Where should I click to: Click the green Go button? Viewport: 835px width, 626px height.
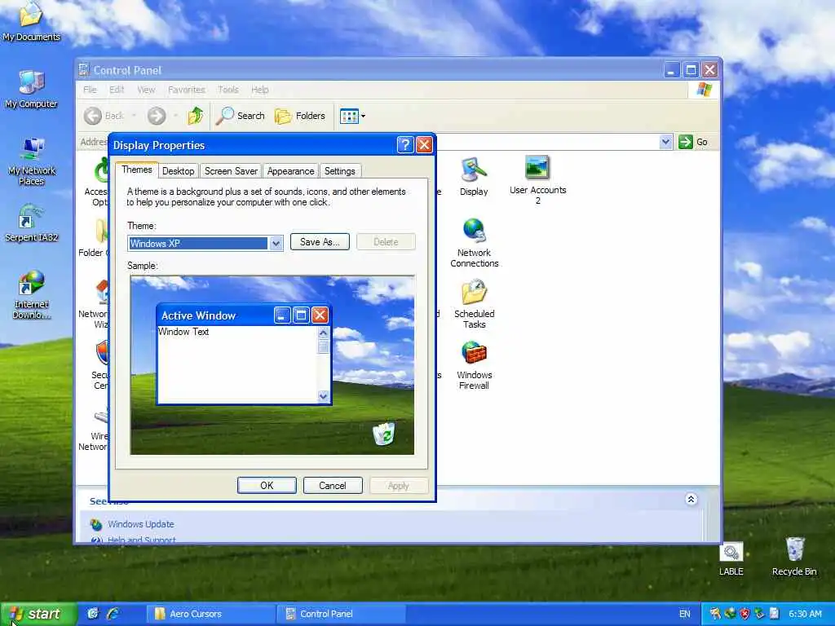coord(693,142)
